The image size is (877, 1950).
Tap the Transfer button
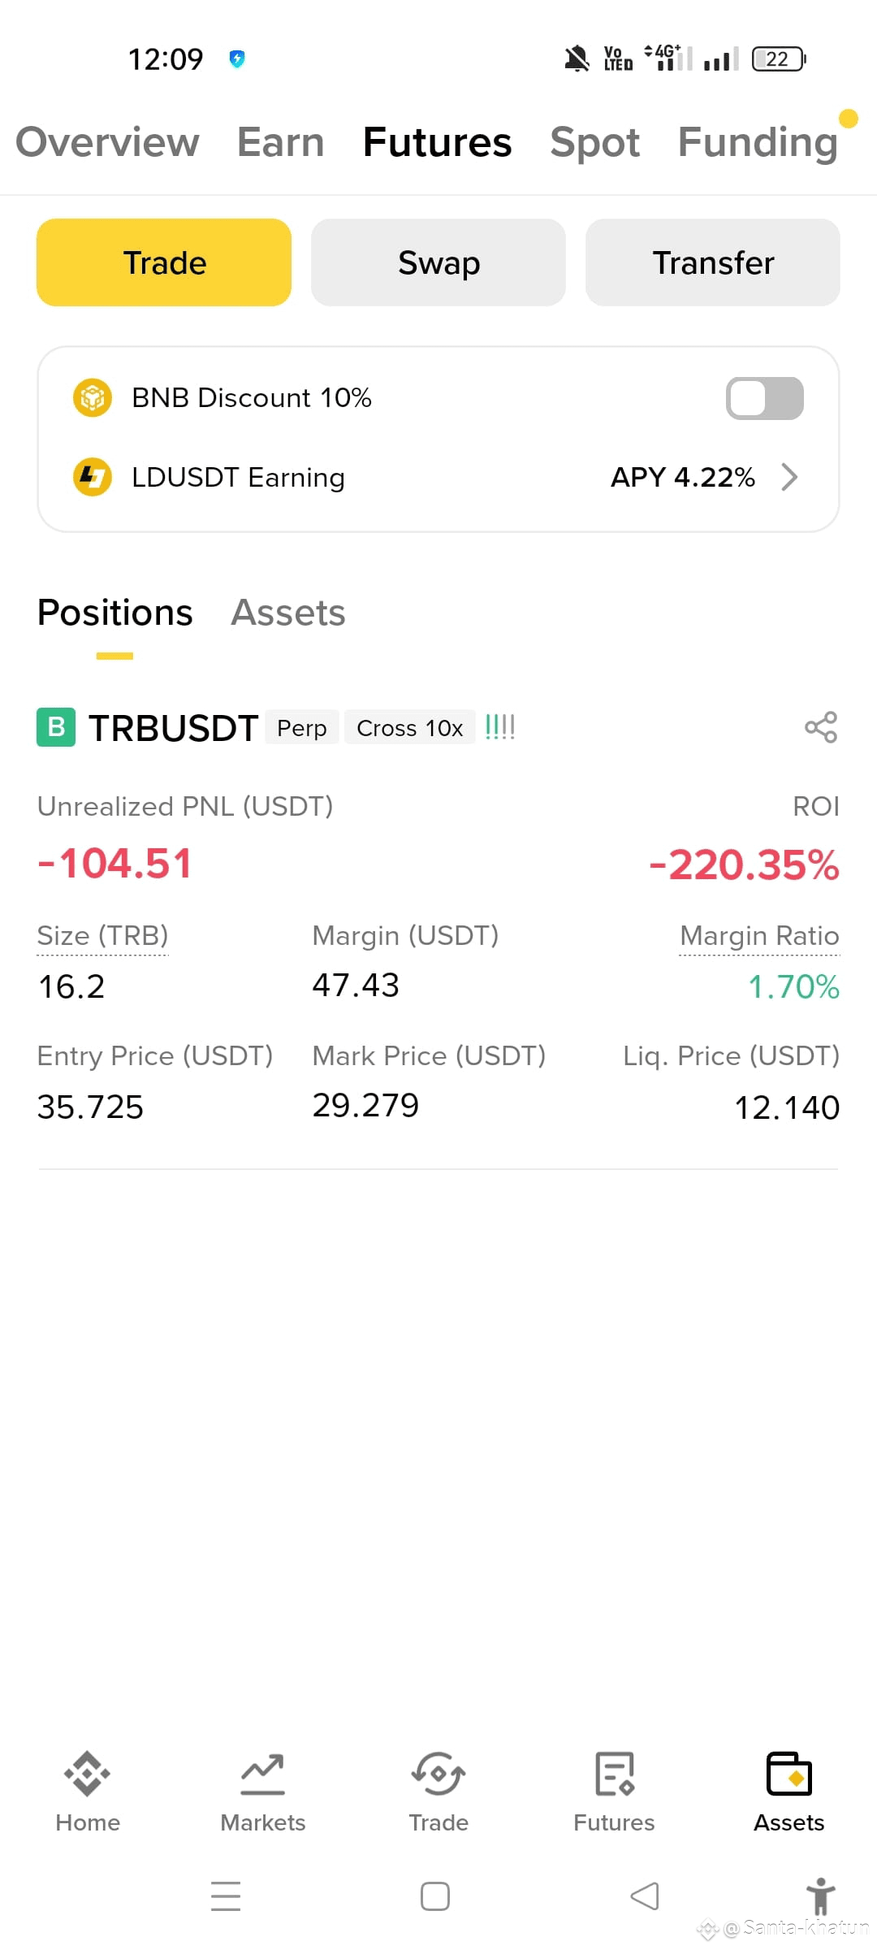pyautogui.click(x=713, y=262)
